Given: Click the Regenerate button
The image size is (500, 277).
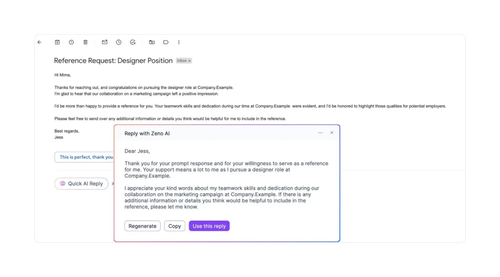Looking at the screenshot, I should click(143, 226).
